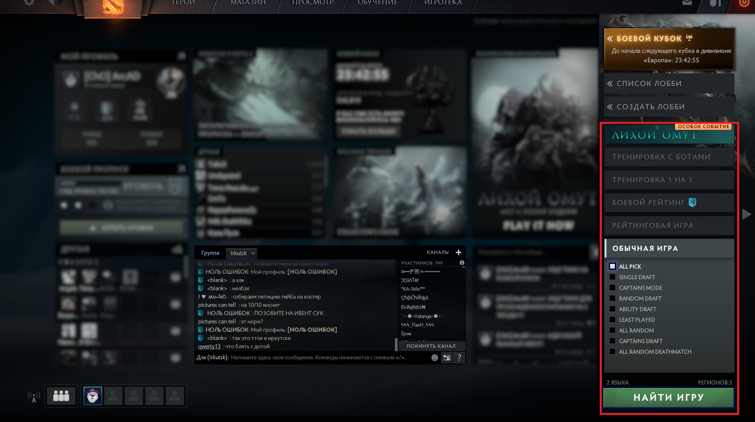Viewport: 755px width, 422px height.
Task: Open the ГЕРОИ tab
Action: point(183,3)
